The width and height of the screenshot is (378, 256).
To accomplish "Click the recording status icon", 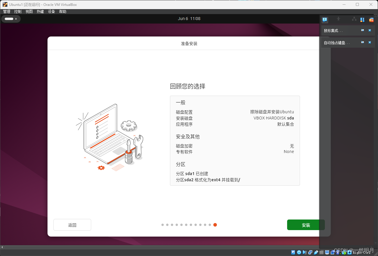I will [x=333, y=252].
